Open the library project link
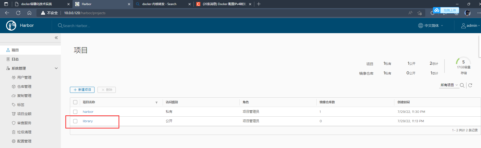 pos(88,121)
